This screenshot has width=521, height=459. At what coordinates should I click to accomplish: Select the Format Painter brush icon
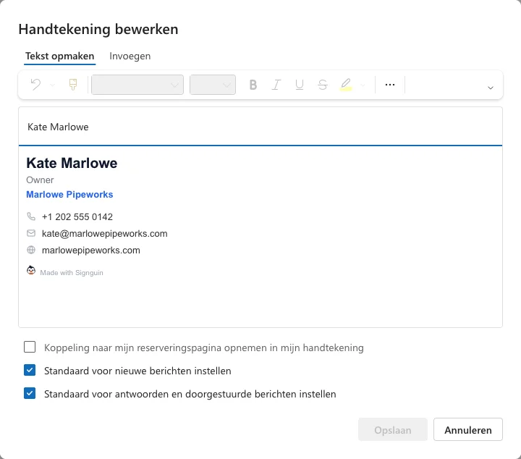73,85
